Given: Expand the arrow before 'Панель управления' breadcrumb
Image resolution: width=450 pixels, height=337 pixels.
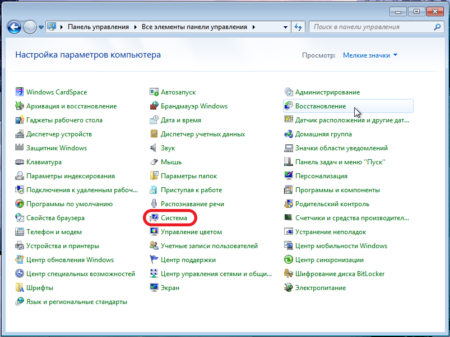Looking at the screenshot, I should [x=62, y=27].
